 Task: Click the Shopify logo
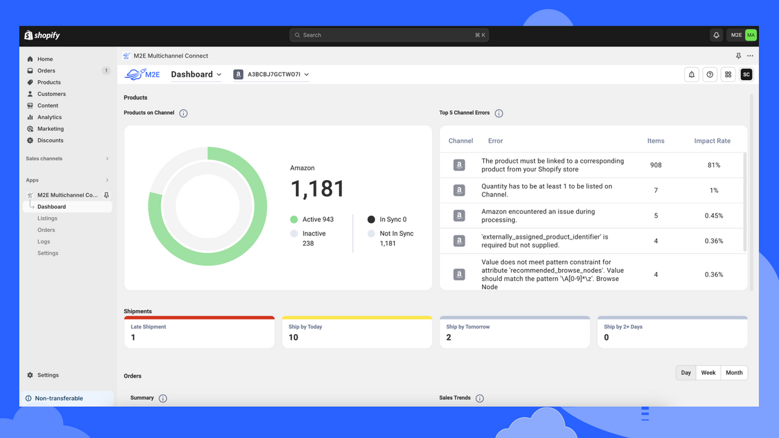pyautogui.click(x=42, y=35)
